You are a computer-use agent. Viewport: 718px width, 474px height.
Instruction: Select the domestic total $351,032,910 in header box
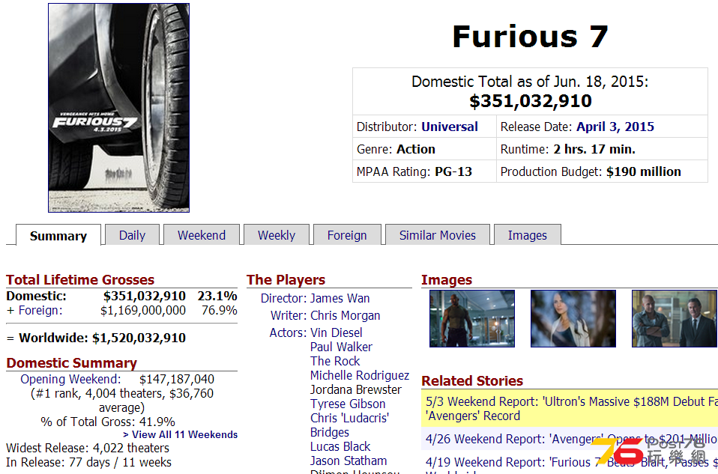click(531, 101)
